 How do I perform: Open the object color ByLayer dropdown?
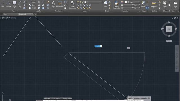(139, 2)
